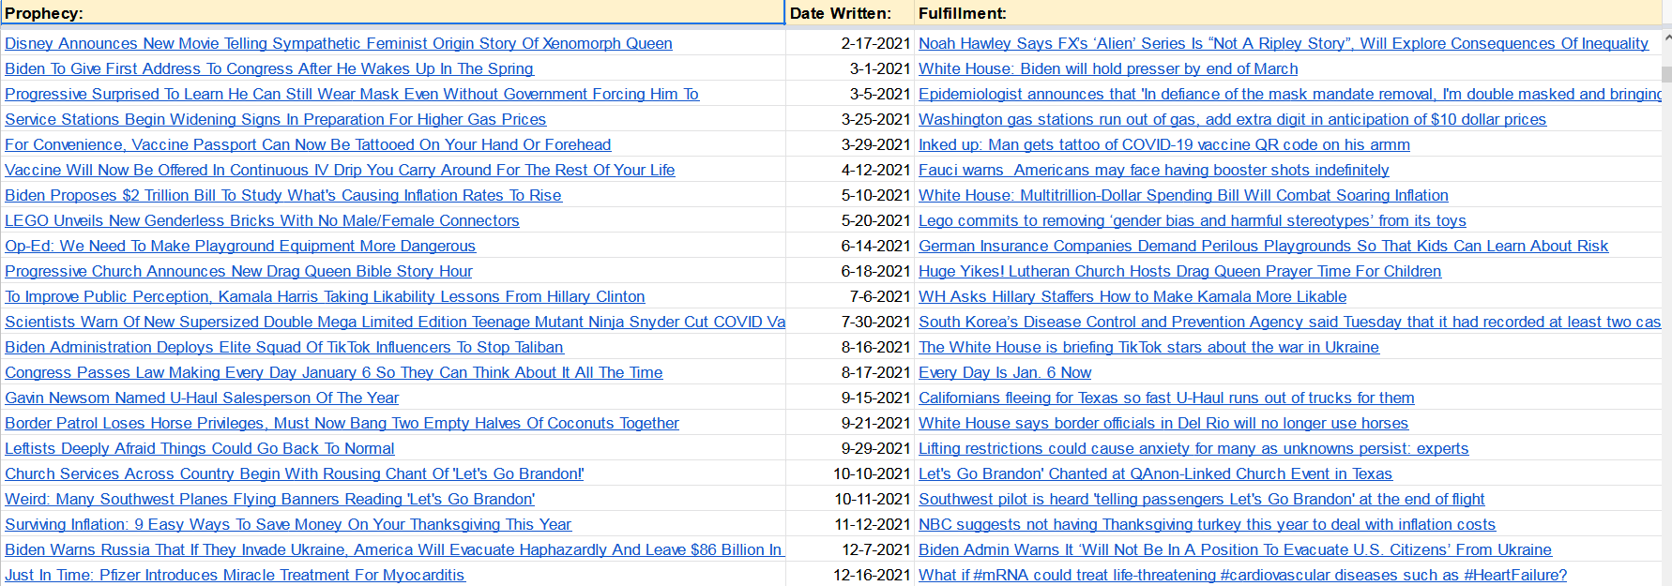Screen dimensions: 1672x586
Task: Select date cell 5-20-2021
Action: pos(850,220)
